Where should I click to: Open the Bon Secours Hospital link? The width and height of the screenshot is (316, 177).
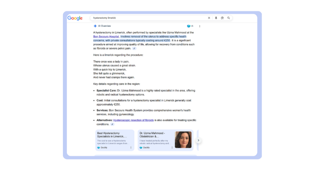[x=106, y=37]
